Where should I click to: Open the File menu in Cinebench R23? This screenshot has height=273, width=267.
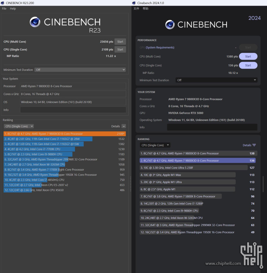pyautogui.click(x=4, y=9)
